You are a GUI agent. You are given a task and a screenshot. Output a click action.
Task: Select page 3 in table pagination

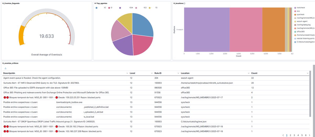click(x=294, y=135)
